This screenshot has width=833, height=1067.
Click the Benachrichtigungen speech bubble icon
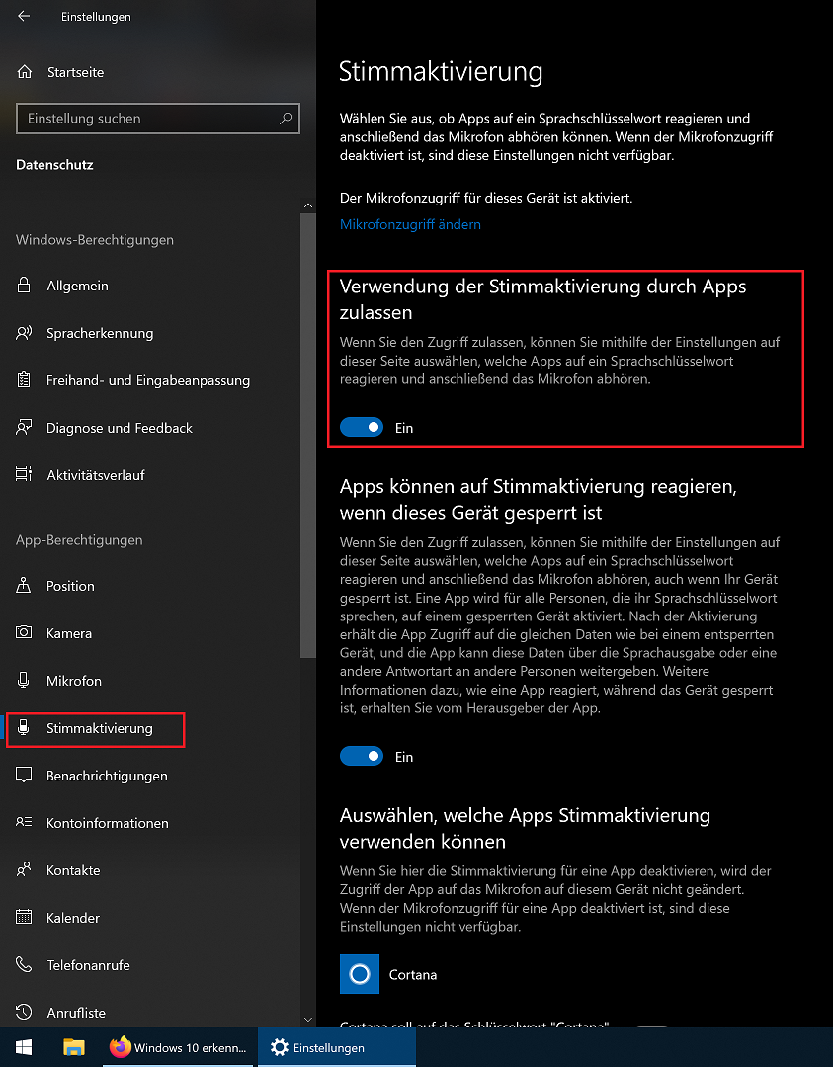click(x=24, y=776)
